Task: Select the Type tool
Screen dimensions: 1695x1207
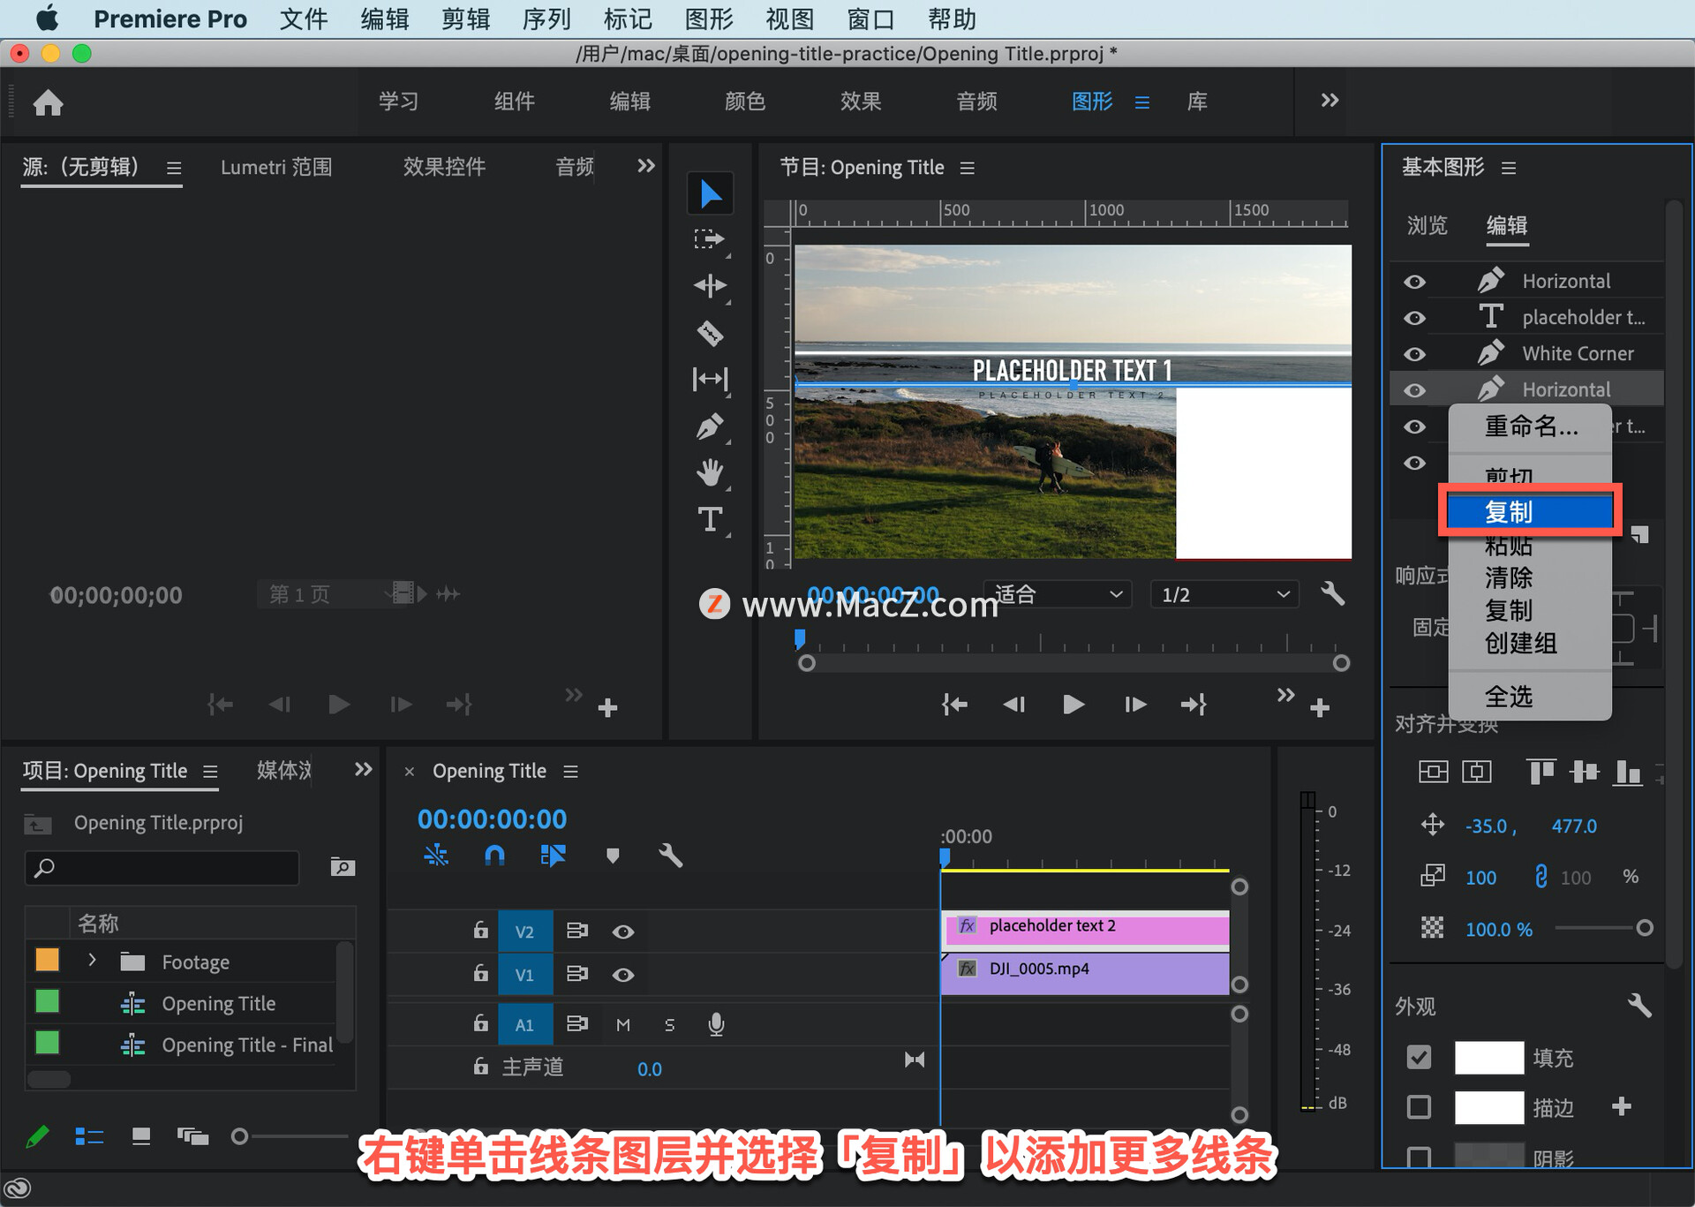Action: pyautogui.click(x=710, y=519)
